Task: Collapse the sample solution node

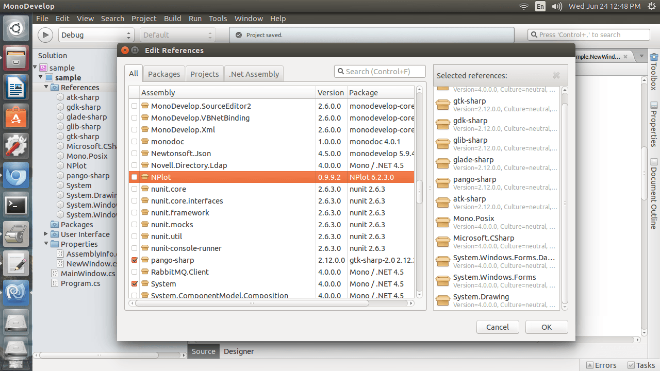Action: [36, 68]
